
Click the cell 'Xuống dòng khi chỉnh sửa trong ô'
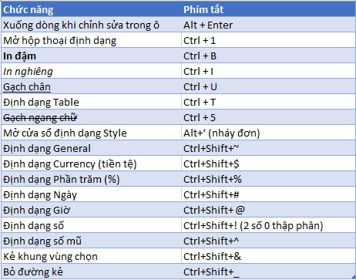(x=92, y=25)
